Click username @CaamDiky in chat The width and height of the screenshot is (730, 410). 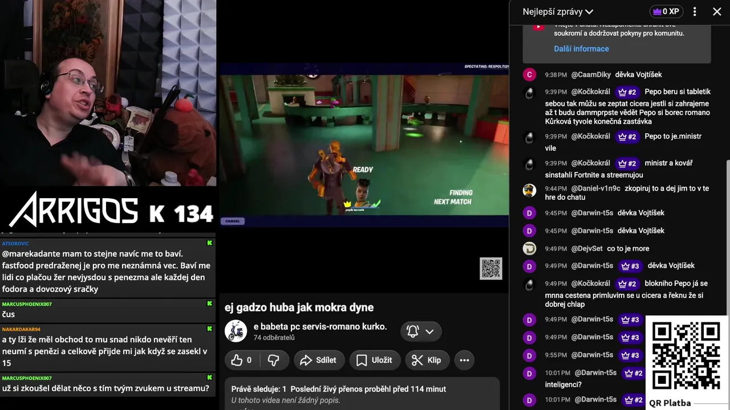click(x=591, y=75)
